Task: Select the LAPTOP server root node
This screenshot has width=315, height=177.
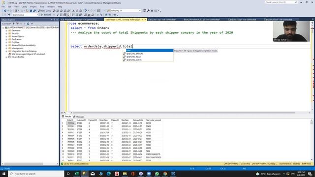Action: pos(33,28)
